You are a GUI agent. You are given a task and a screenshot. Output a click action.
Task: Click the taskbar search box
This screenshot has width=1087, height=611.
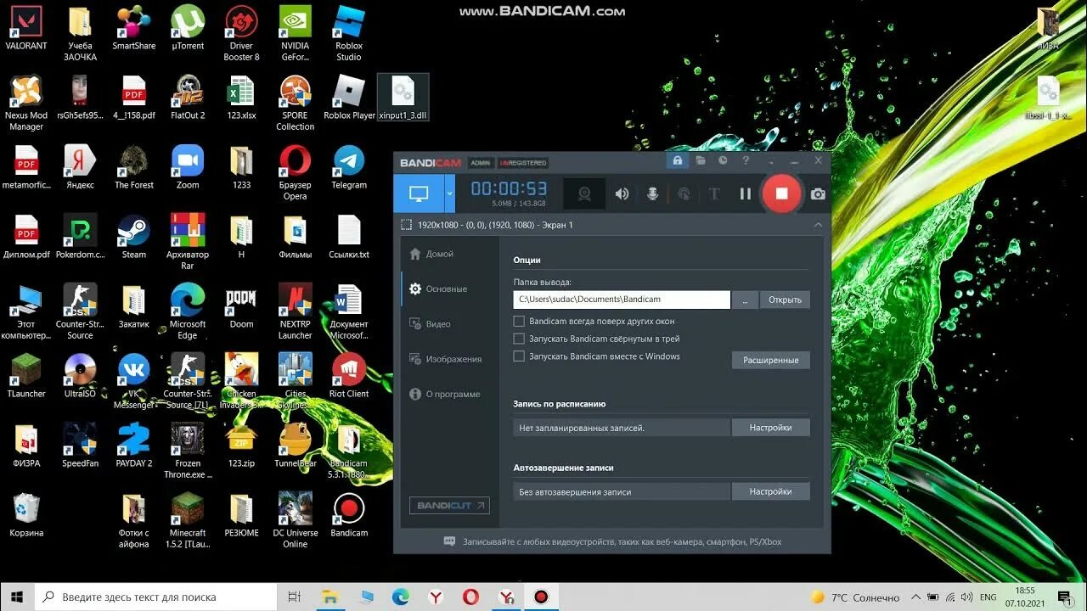(x=156, y=597)
